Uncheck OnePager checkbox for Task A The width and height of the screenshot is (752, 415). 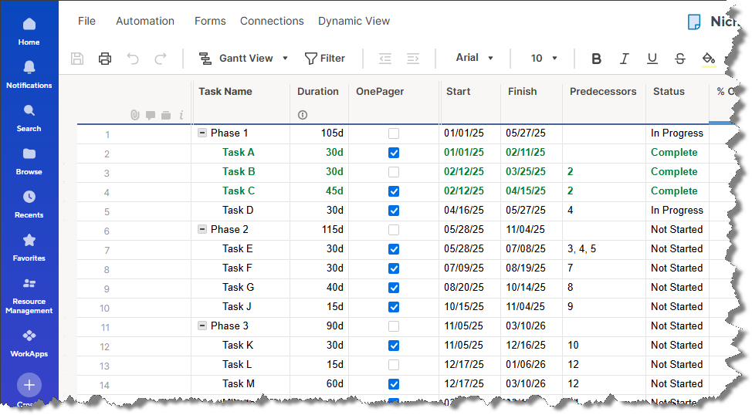pyautogui.click(x=394, y=153)
